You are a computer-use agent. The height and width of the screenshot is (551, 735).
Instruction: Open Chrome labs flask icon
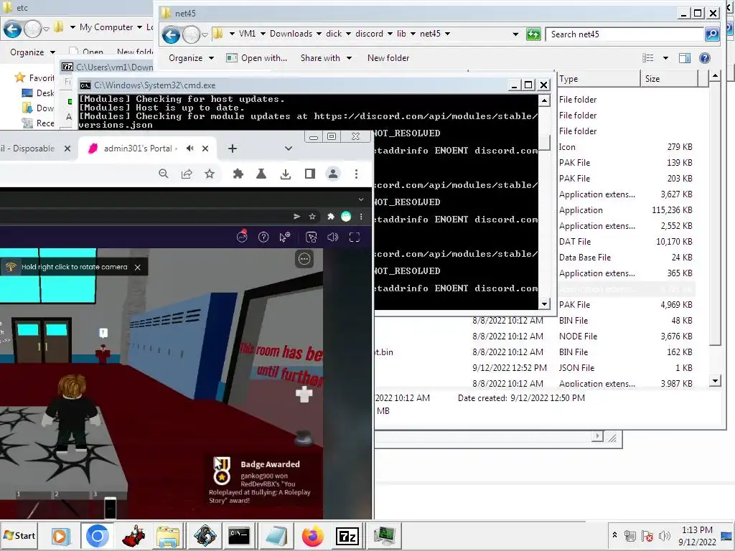click(261, 174)
